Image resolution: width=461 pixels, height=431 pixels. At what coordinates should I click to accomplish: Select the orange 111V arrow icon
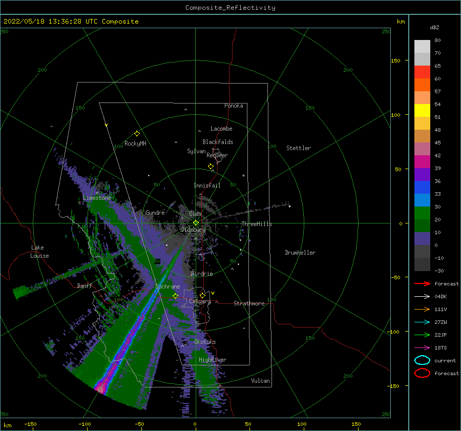[x=422, y=309]
